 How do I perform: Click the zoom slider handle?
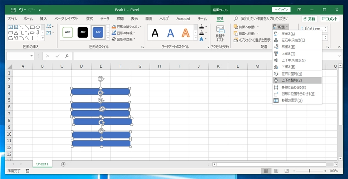(x=310, y=171)
